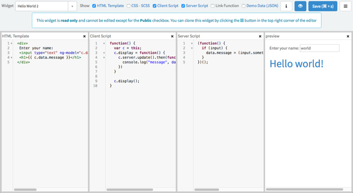Screen dimensions: 353x193
Task: Close the HTML Template panel
Action: [x=84, y=36]
